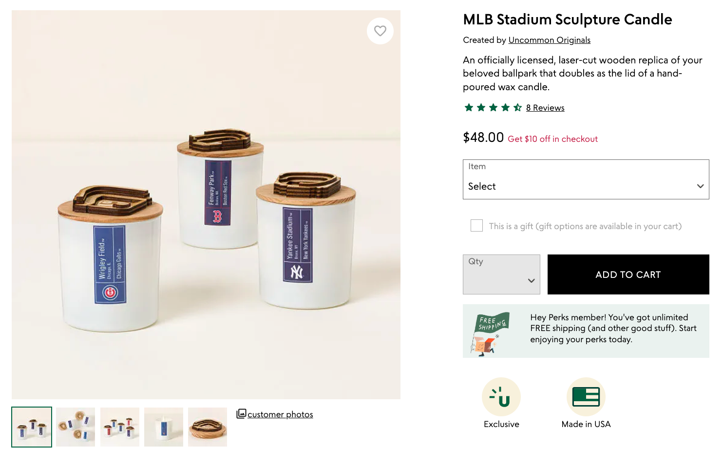Check the 'This is a gift' checkbox
This screenshot has height=468, width=723.
(476, 226)
